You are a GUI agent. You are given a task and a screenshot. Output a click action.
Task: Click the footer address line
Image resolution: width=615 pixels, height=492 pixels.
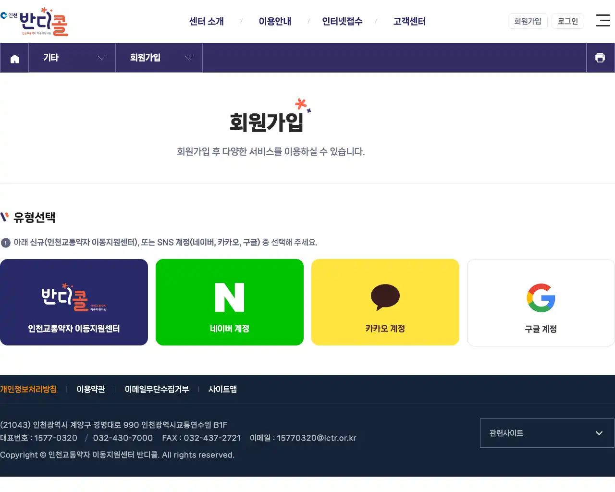114,425
